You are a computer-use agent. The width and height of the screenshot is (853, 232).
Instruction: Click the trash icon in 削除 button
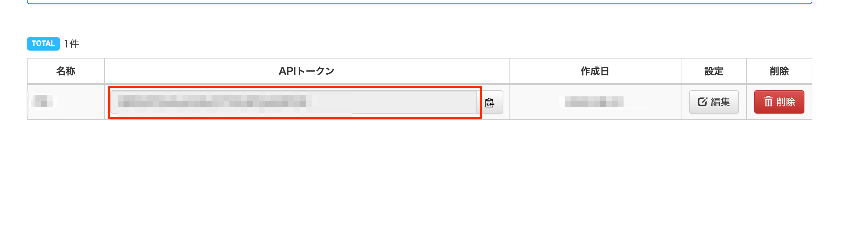coord(768,102)
